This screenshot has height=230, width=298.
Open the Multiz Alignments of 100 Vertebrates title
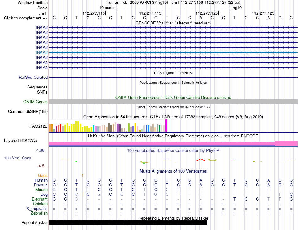pyautogui.click(x=173, y=171)
